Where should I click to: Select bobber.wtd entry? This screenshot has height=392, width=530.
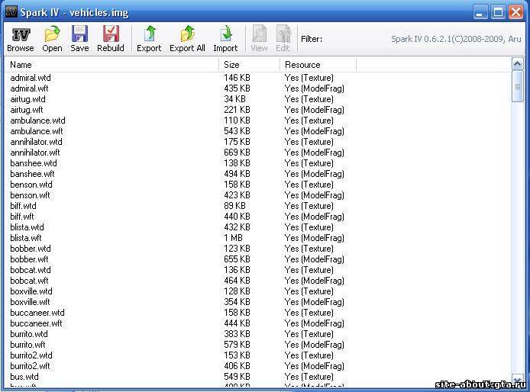coord(31,249)
